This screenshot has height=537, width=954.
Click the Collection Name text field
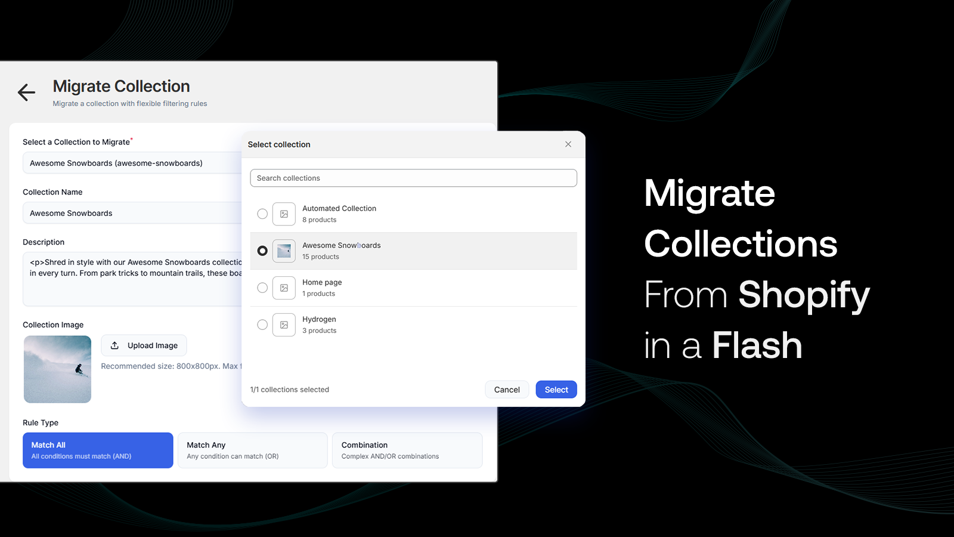tap(131, 212)
